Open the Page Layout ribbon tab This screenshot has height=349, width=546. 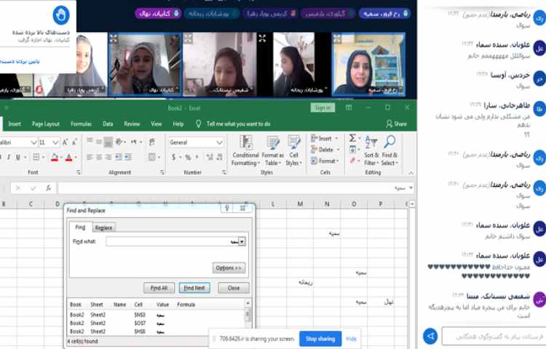(x=46, y=124)
